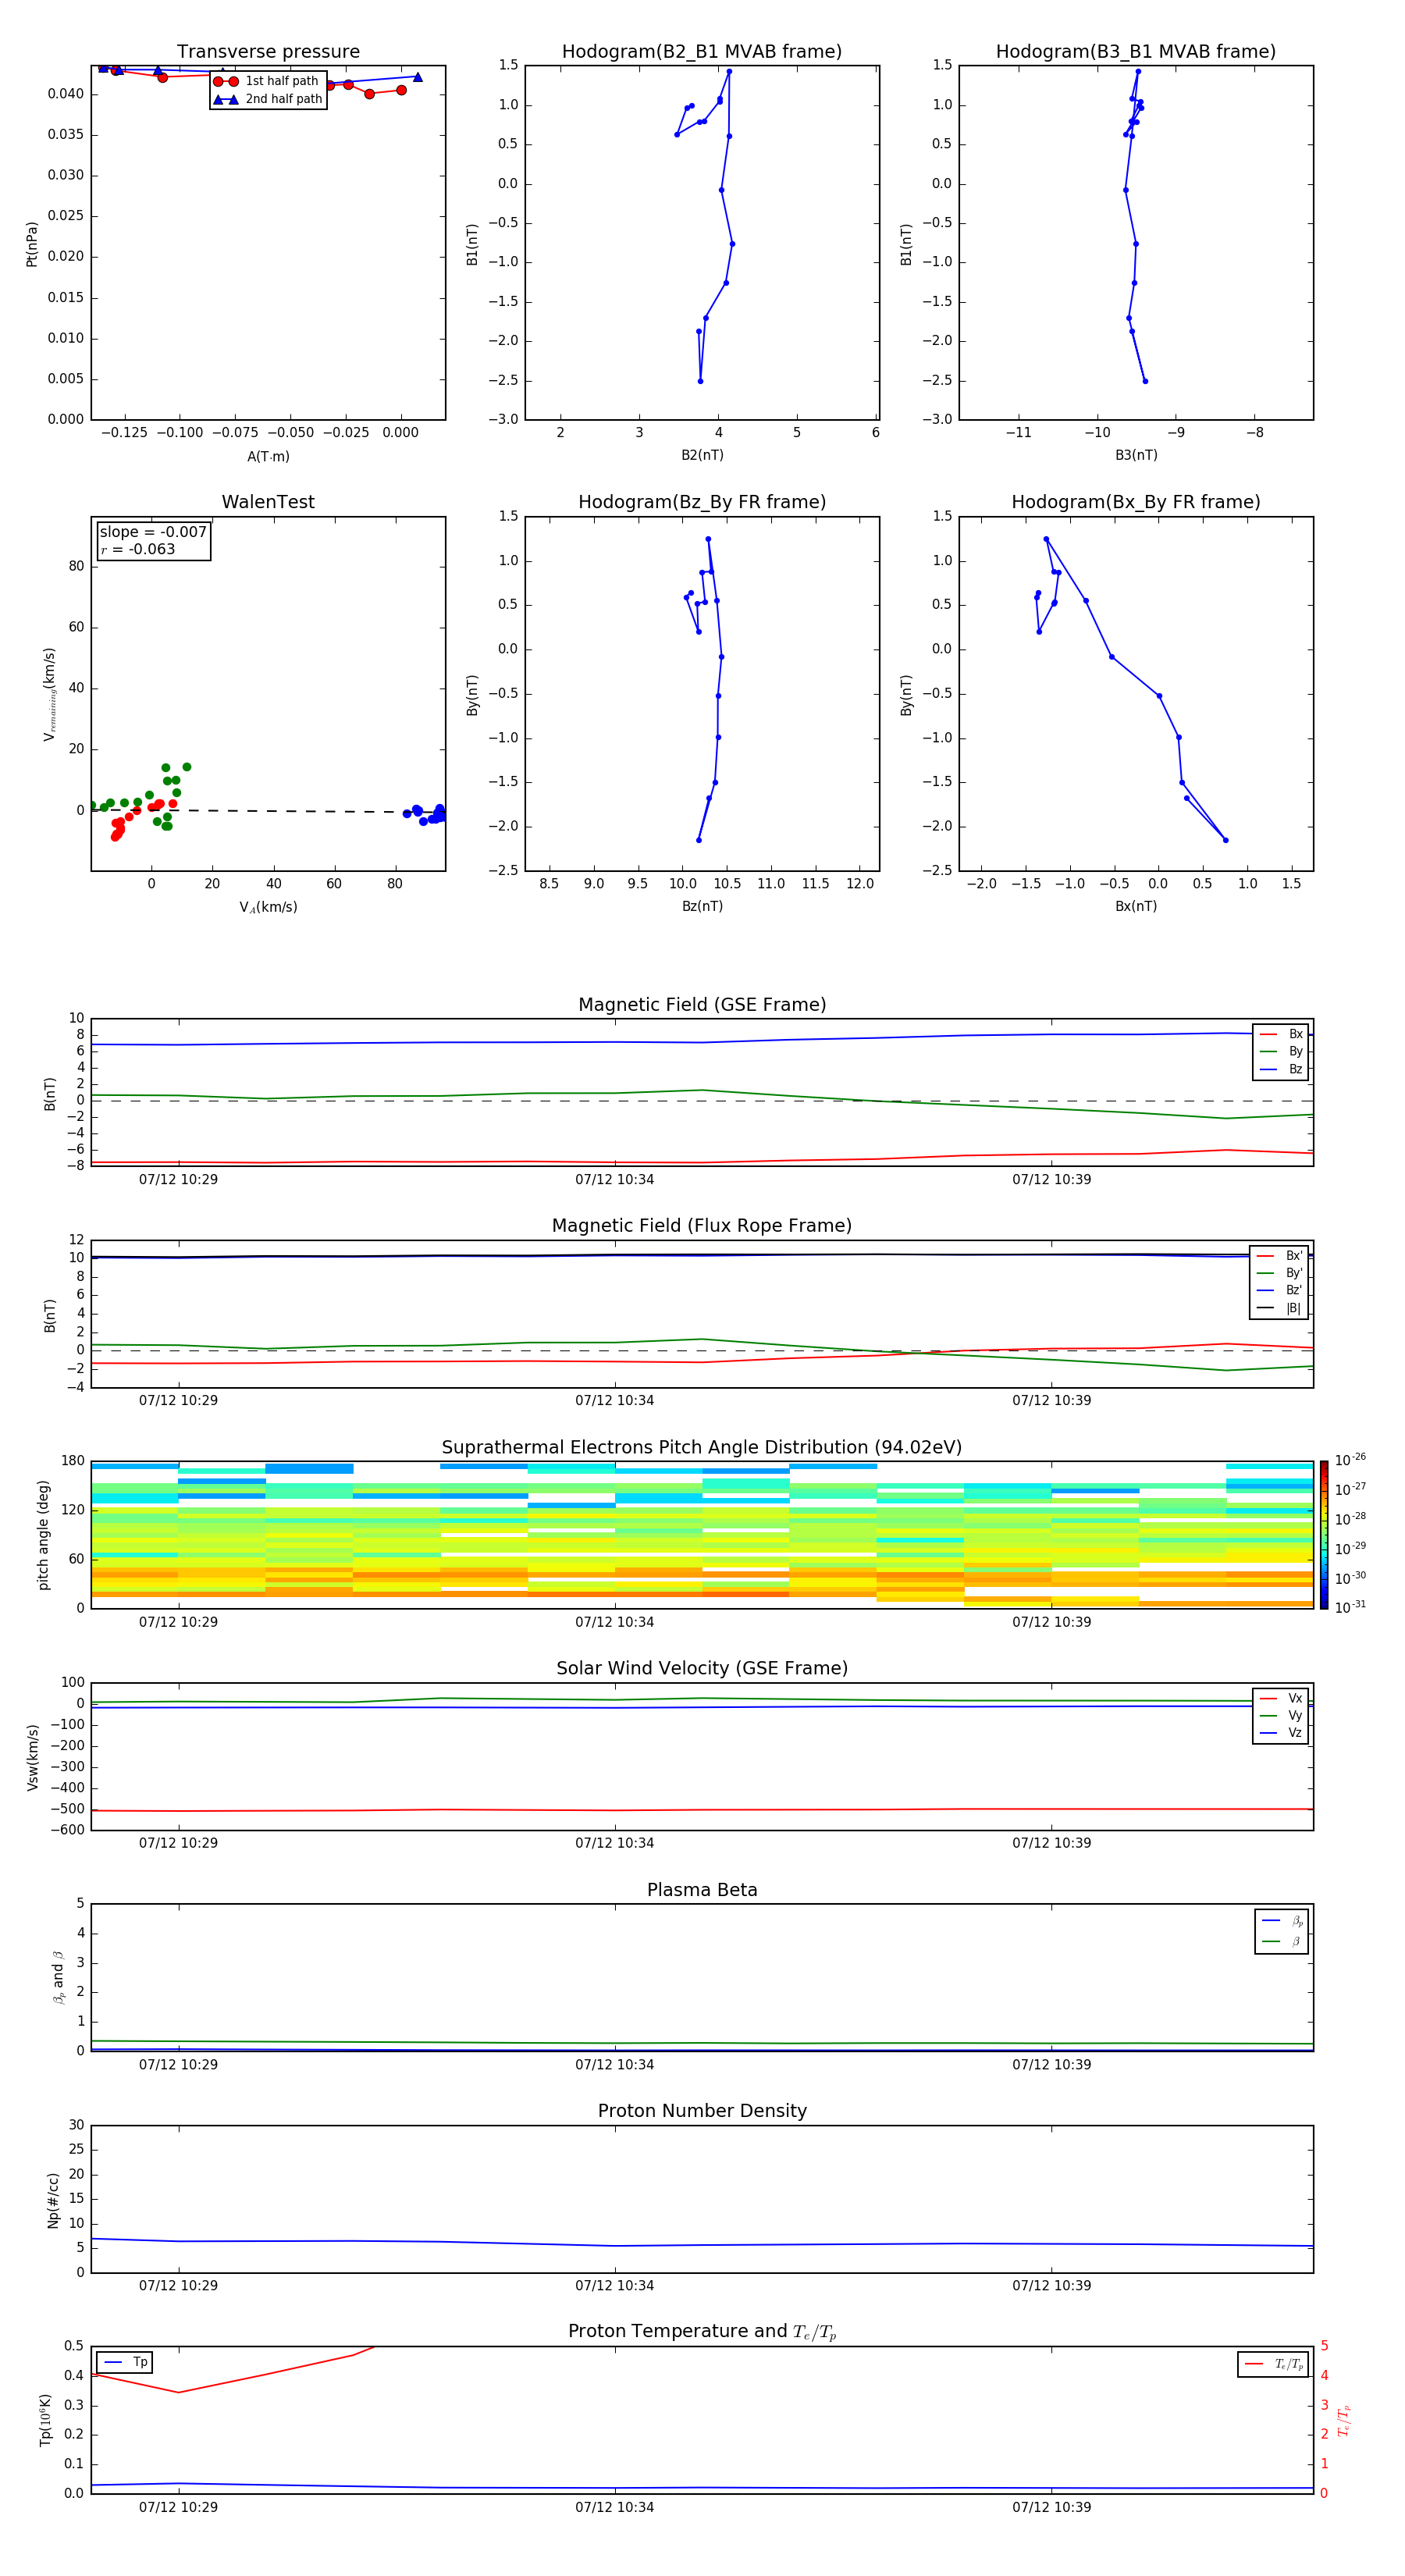
Task: Click the 'Suprathermal Electrons Pitch Angle Distribution' title
Action: pos(702,1448)
